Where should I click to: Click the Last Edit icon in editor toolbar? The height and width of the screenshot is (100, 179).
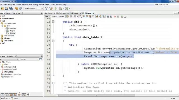tap(67, 17)
